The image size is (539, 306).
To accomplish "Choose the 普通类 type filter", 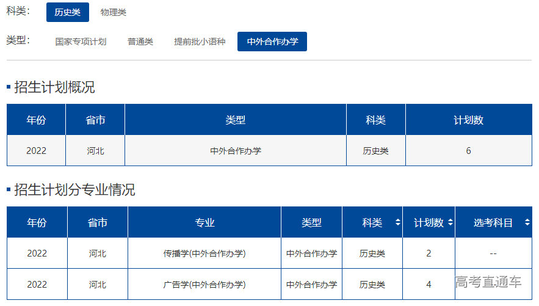I will (140, 42).
